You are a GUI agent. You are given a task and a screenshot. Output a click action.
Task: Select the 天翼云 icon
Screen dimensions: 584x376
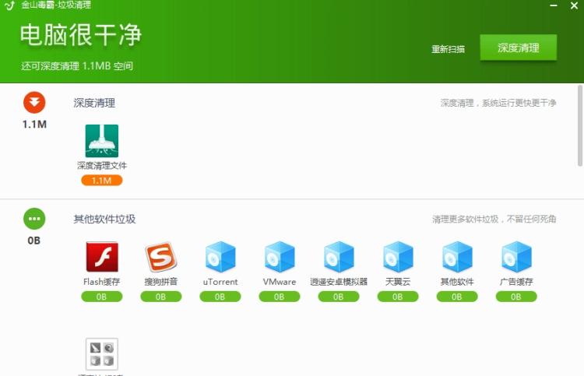coord(398,257)
